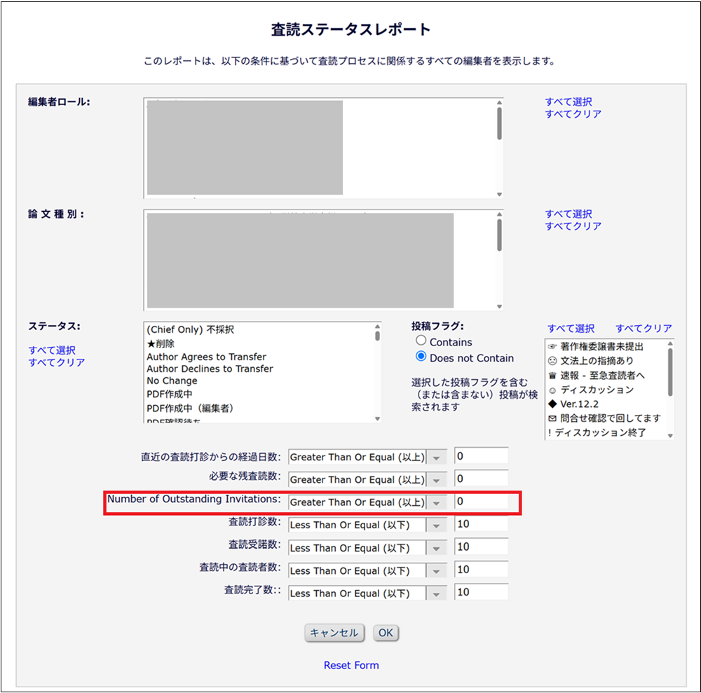Click the ステータス list down scroll arrow

pyautogui.click(x=378, y=418)
